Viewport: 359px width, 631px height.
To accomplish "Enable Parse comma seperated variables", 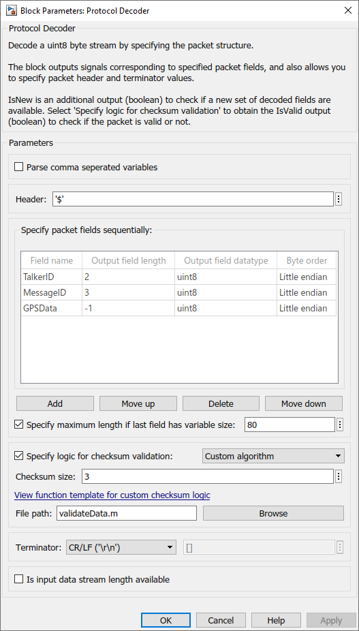I will (x=18, y=167).
